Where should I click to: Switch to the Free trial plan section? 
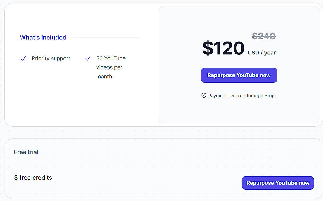[x=26, y=152]
